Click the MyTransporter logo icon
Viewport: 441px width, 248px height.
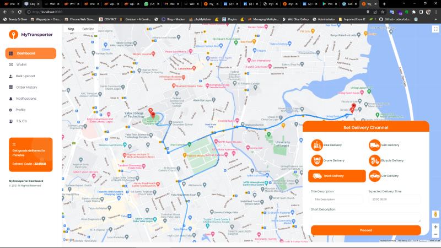(13, 34)
